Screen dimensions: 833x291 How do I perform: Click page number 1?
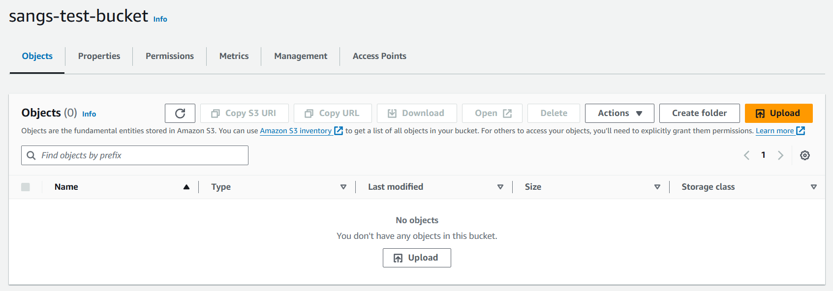[x=763, y=155]
